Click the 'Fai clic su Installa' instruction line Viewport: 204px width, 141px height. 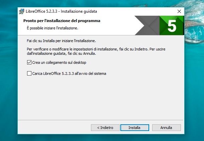click(61, 41)
